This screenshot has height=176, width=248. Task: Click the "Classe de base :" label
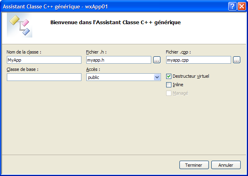click(23, 69)
